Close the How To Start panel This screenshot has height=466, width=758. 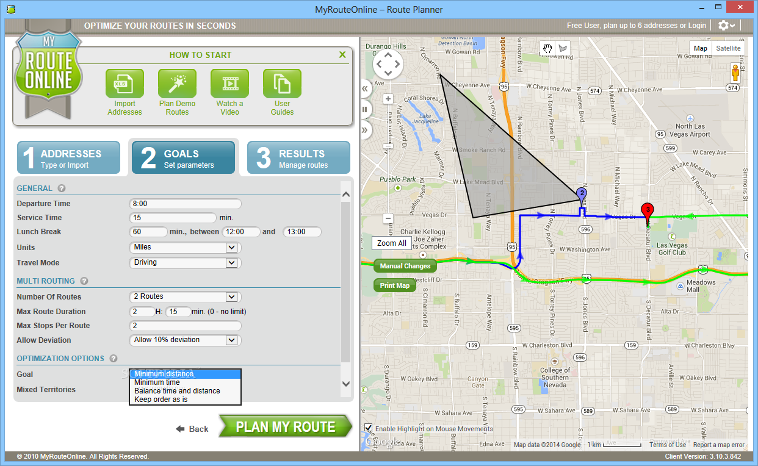tap(342, 55)
